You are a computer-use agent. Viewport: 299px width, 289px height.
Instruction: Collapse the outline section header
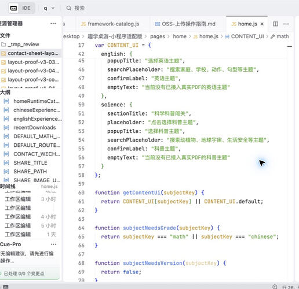tap(5, 92)
